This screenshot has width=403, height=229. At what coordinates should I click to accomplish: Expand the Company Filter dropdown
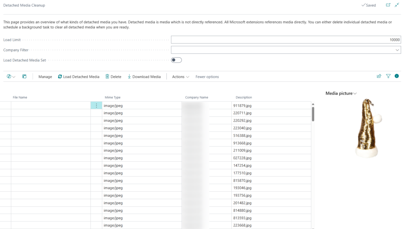click(x=397, y=50)
